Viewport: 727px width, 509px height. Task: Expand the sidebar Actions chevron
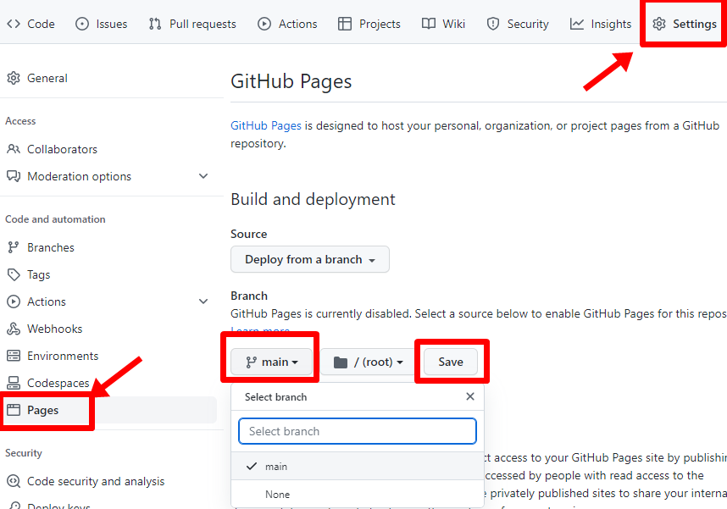203,302
